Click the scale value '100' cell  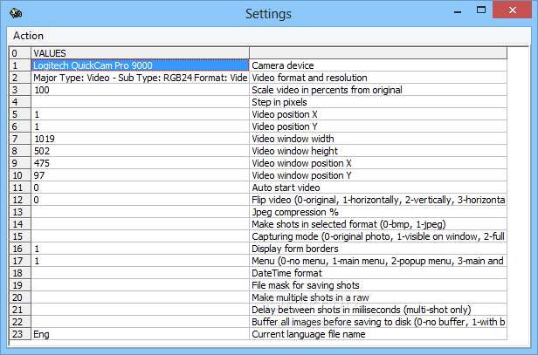tap(140, 90)
